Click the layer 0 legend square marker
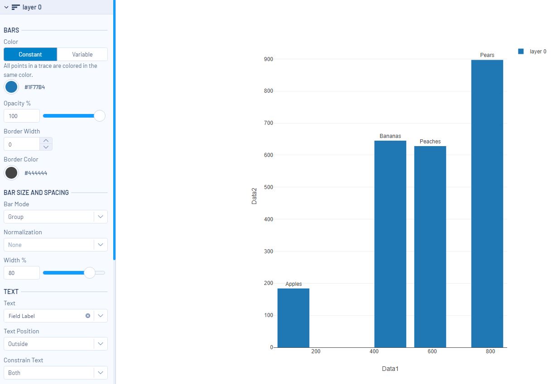Screen dimensions: 552x384 [521, 51]
